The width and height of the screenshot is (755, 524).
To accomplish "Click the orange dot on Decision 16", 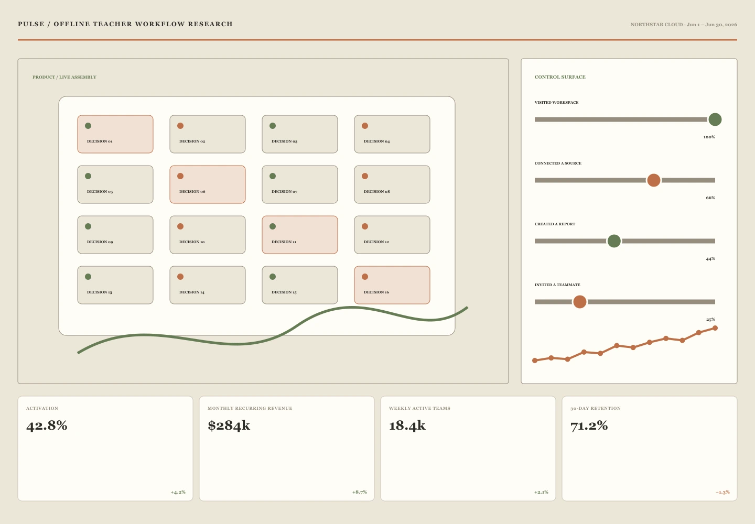I will (365, 277).
